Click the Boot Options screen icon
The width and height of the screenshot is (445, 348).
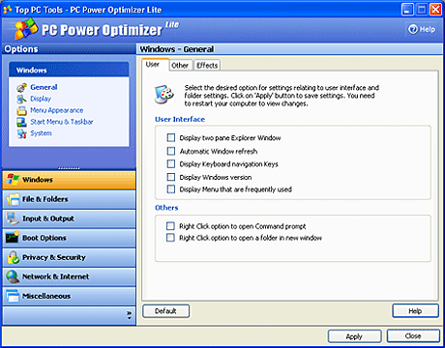coord(13,238)
